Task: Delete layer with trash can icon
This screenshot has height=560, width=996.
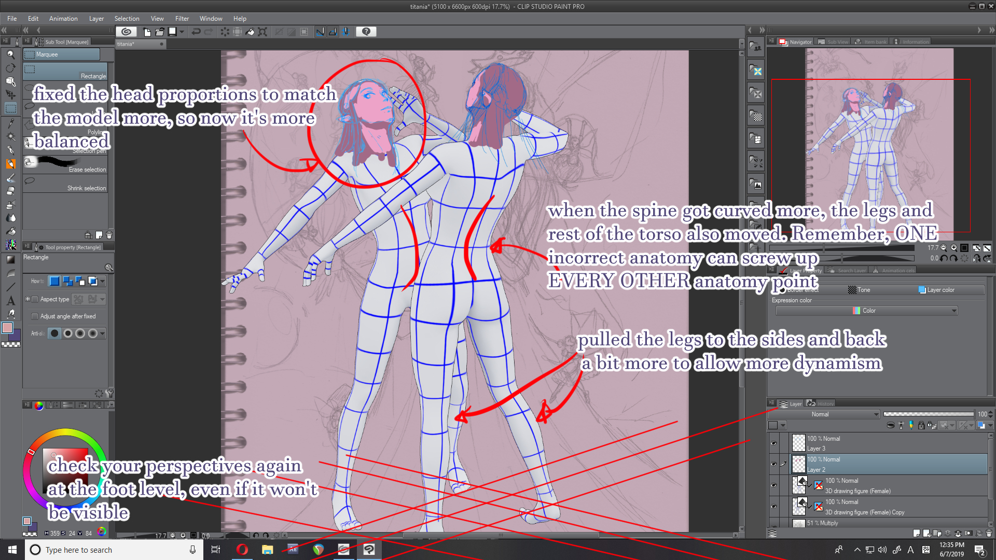Action: click(989, 533)
